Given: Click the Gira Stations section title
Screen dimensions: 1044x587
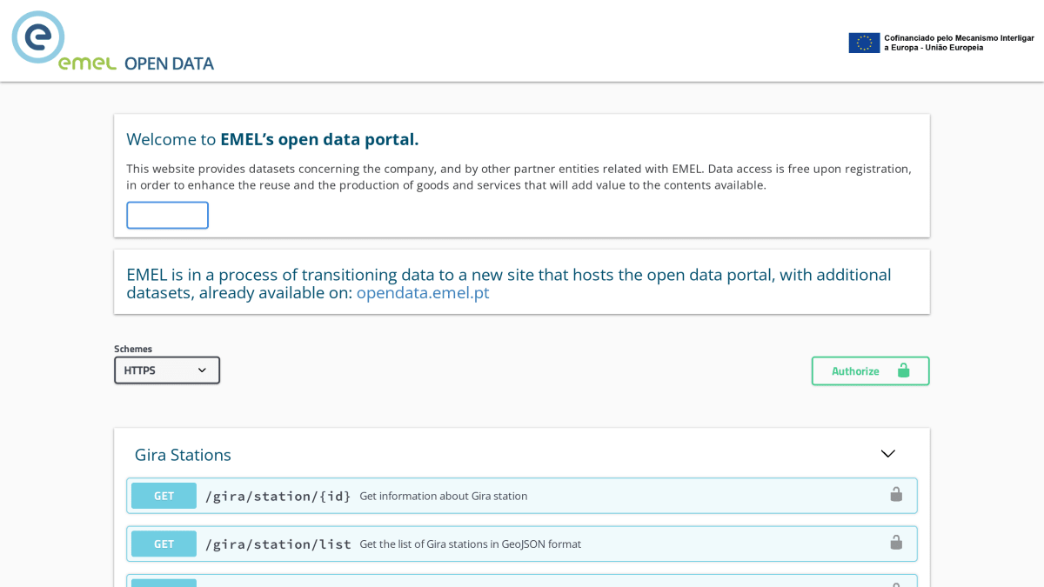Looking at the screenshot, I should 183,455.
